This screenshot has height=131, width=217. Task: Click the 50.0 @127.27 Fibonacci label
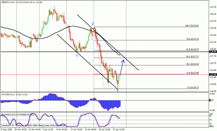(x=192, y=57)
